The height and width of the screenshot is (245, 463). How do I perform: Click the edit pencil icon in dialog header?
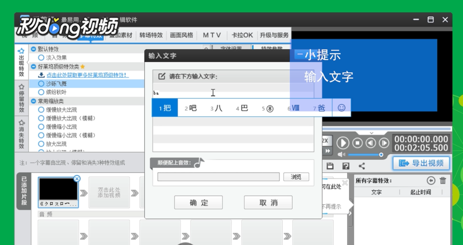tap(161, 76)
